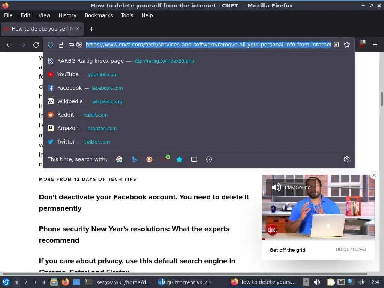Choose the Reddit suggestion
This screenshot has height=288, width=384.
pyautogui.click(x=199, y=115)
